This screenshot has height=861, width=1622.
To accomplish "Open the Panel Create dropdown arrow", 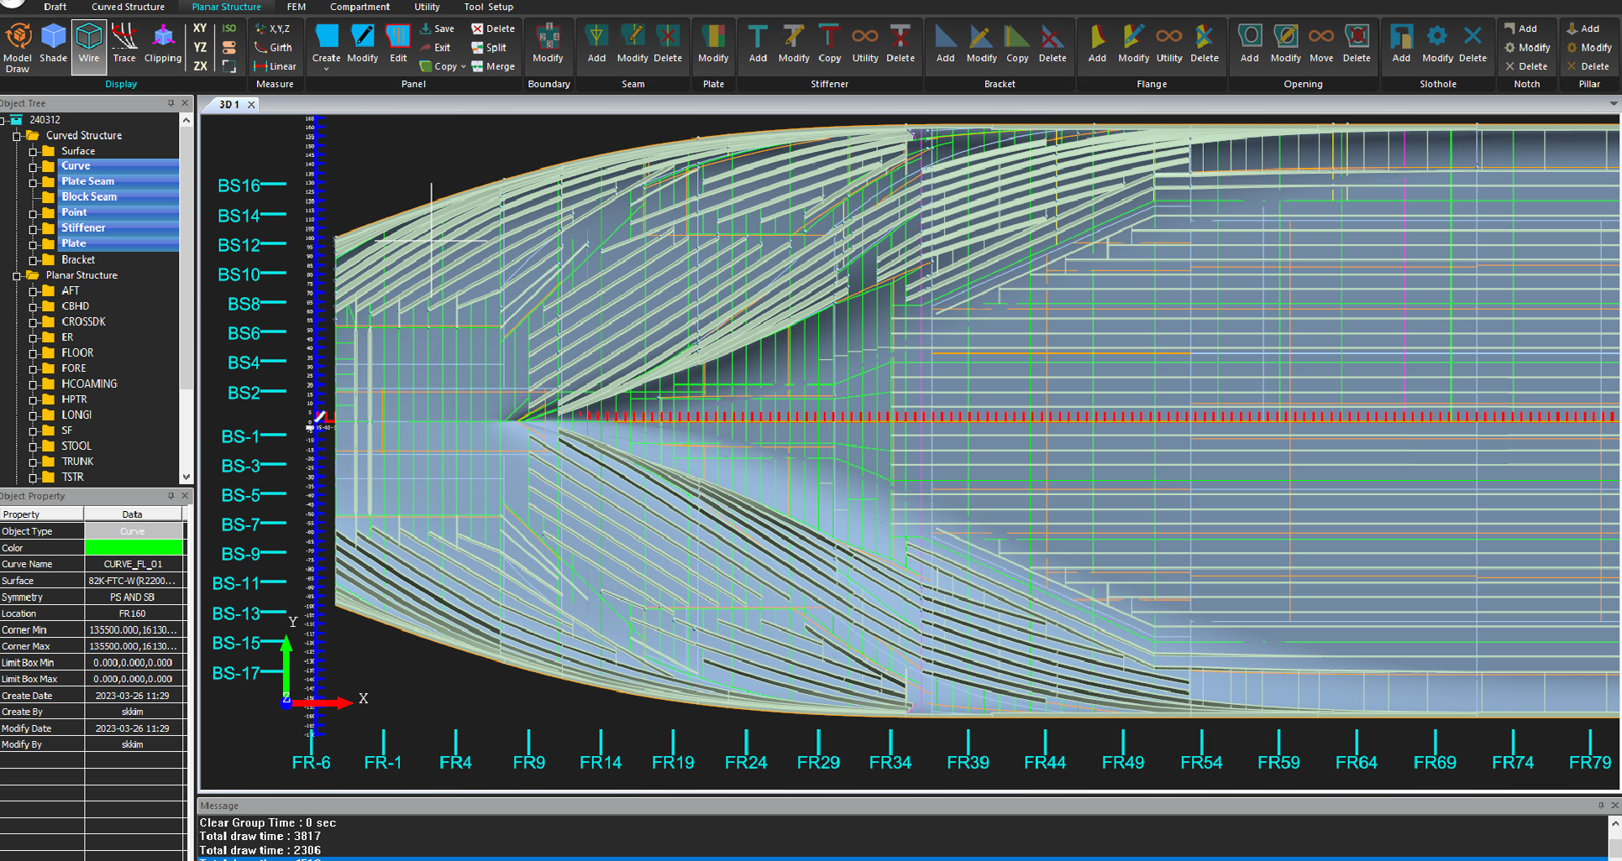I will point(326,70).
